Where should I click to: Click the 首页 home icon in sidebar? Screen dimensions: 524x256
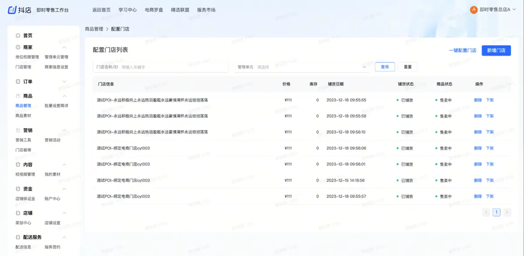[18, 35]
